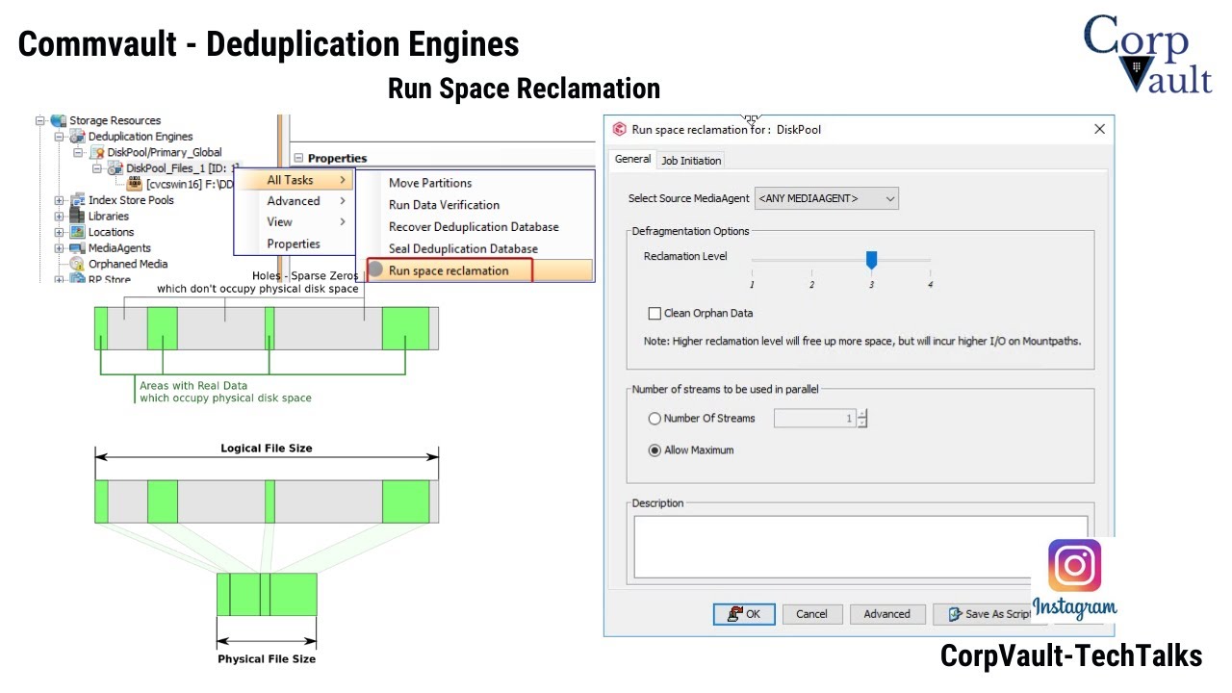Click the OK button
The height and width of the screenshot is (693, 1232).
(743, 614)
